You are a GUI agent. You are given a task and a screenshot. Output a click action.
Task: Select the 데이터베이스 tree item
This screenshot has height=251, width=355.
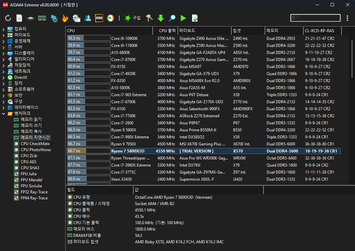pos(26,107)
